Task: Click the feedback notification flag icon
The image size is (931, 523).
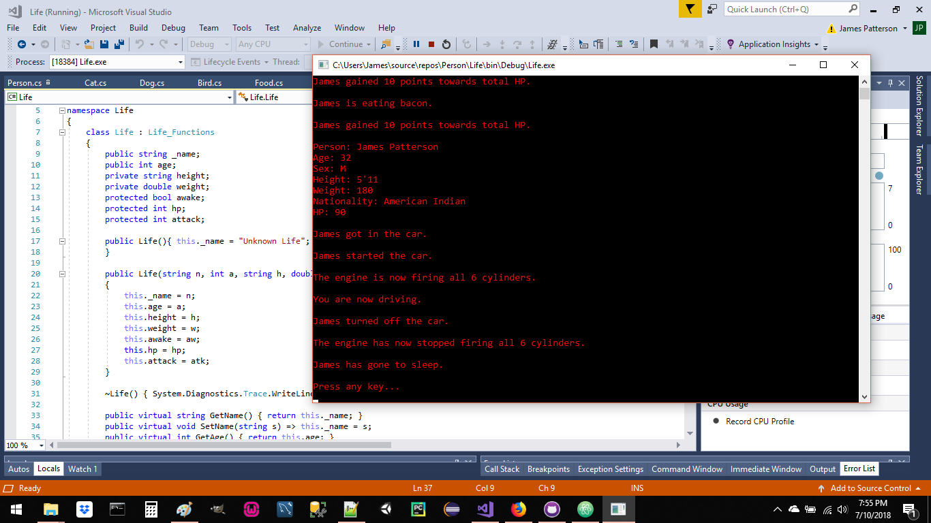Action: coord(690,9)
